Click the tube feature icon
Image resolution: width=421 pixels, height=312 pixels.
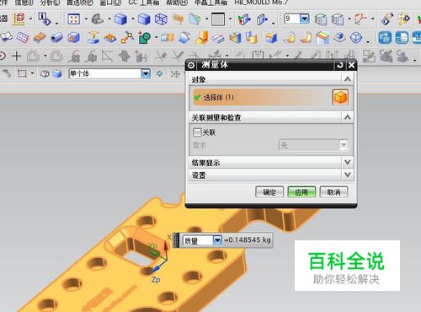56,38
